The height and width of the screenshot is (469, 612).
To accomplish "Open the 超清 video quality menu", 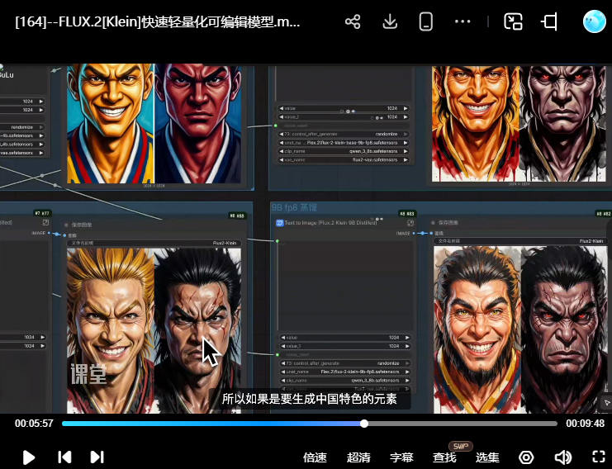I will pyautogui.click(x=358, y=457).
